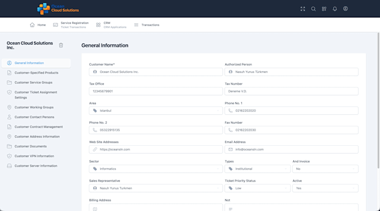380x211 pixels.
Task: Click the Phone No. 2 field
Action: [156, 130]
